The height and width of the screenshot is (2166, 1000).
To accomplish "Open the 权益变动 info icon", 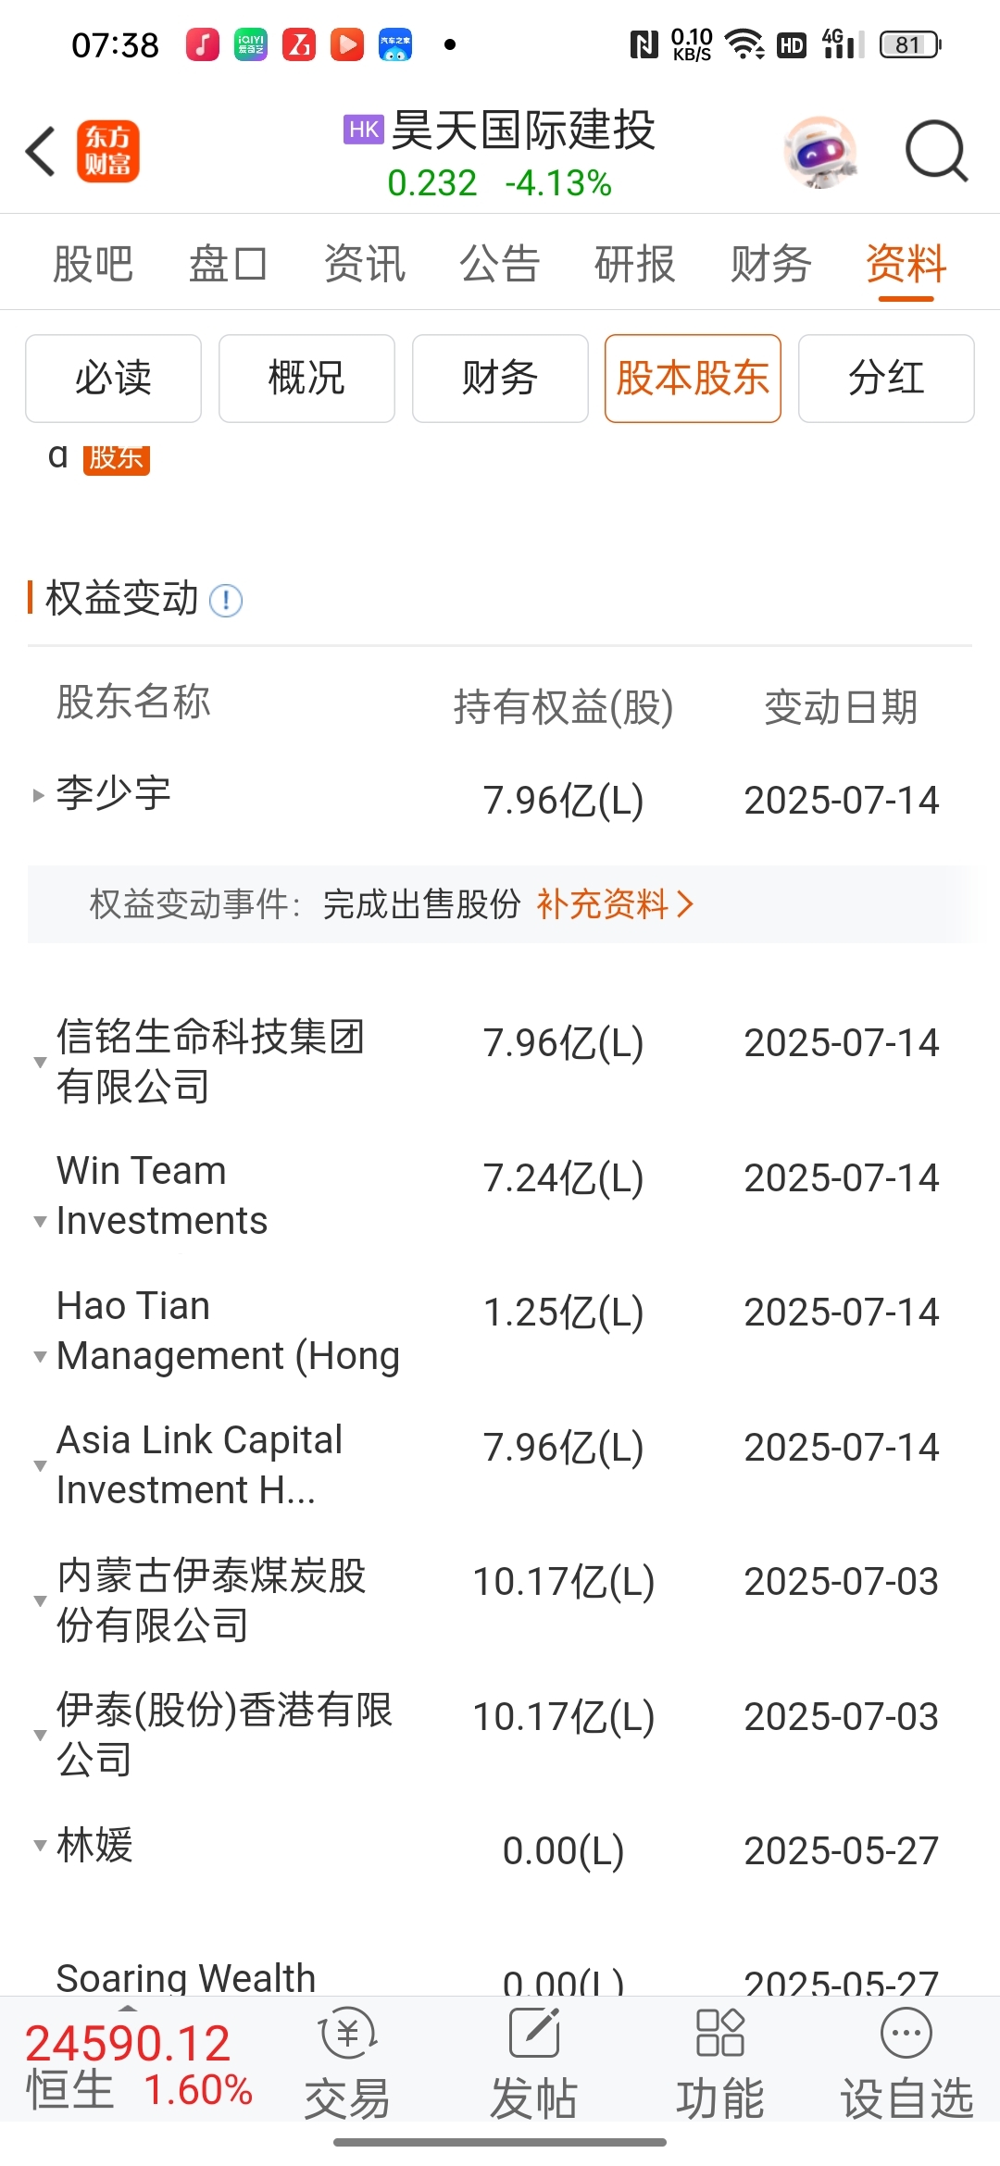I will pyautogui.click(x=226, y=601).
